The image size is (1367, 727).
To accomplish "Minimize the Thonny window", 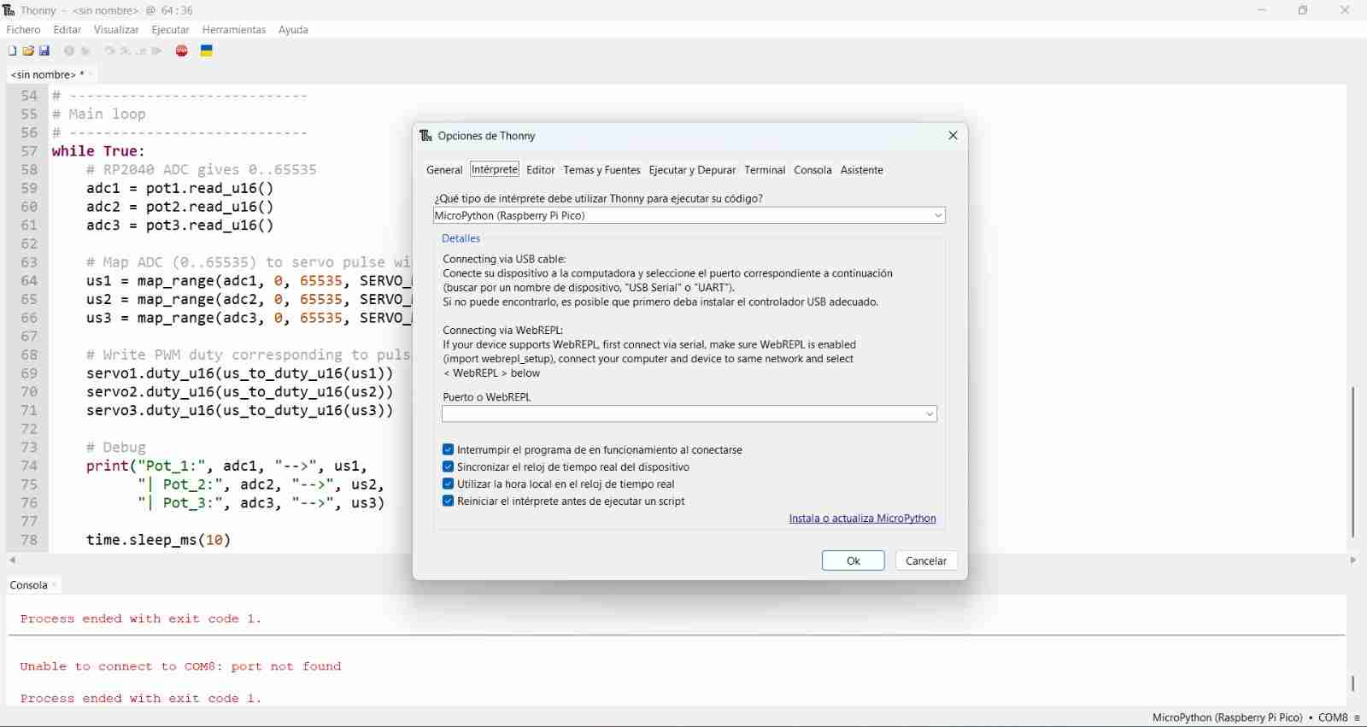I will pyautogui.click(x=1262, y=10).
